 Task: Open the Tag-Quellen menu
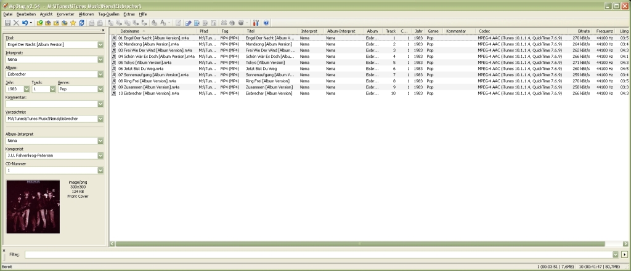tap(108, 14)
